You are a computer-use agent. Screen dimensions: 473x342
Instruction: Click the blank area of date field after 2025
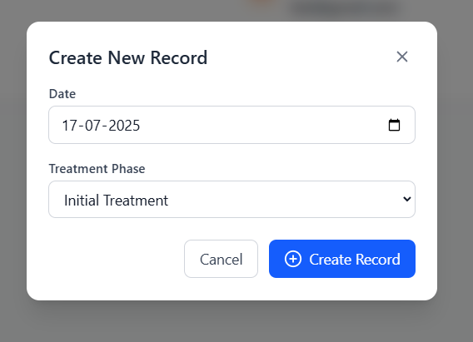(262, 125)
